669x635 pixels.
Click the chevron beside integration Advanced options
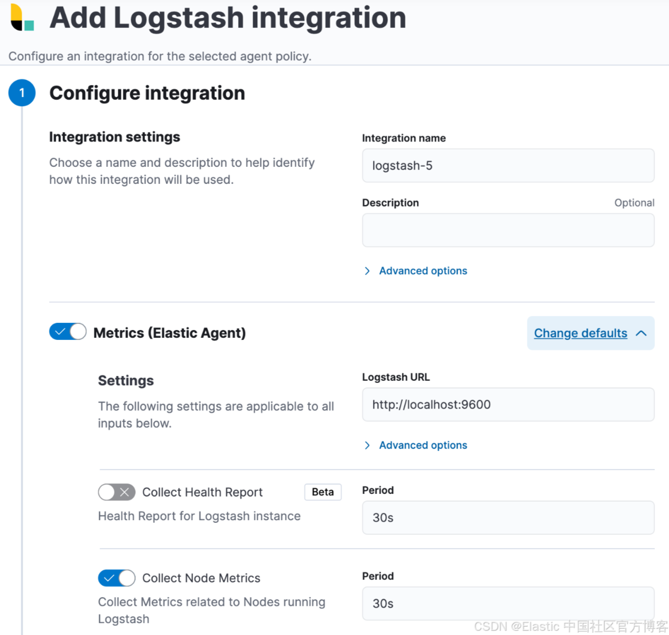pyautogui.click(x=367, y=271)
